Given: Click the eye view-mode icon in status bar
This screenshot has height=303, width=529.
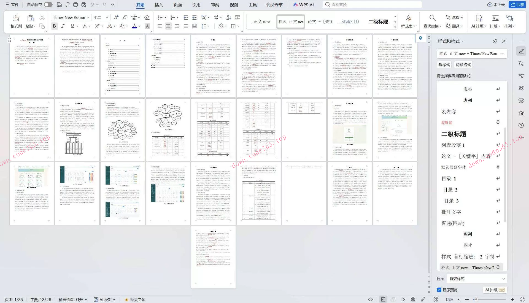Looking at the screenshot, I should pos(371,299).
